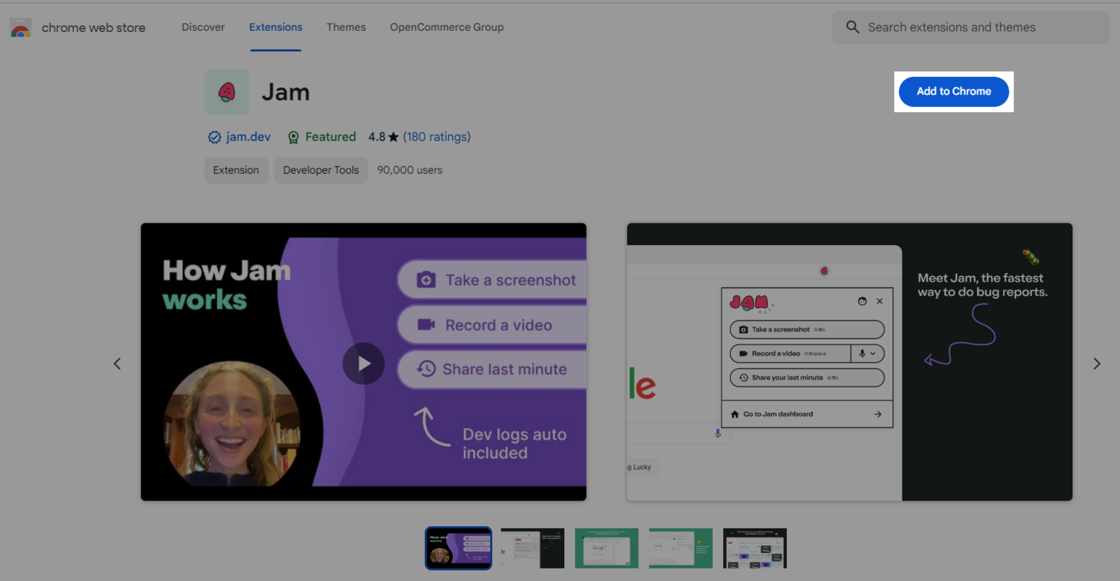
Task: Select the fourth carousel thumbnail
Action: tap(680, 548)
